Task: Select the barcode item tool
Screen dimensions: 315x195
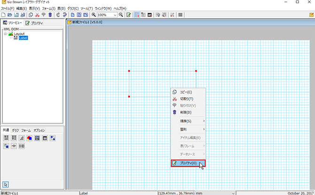Action: click(22, 146)
